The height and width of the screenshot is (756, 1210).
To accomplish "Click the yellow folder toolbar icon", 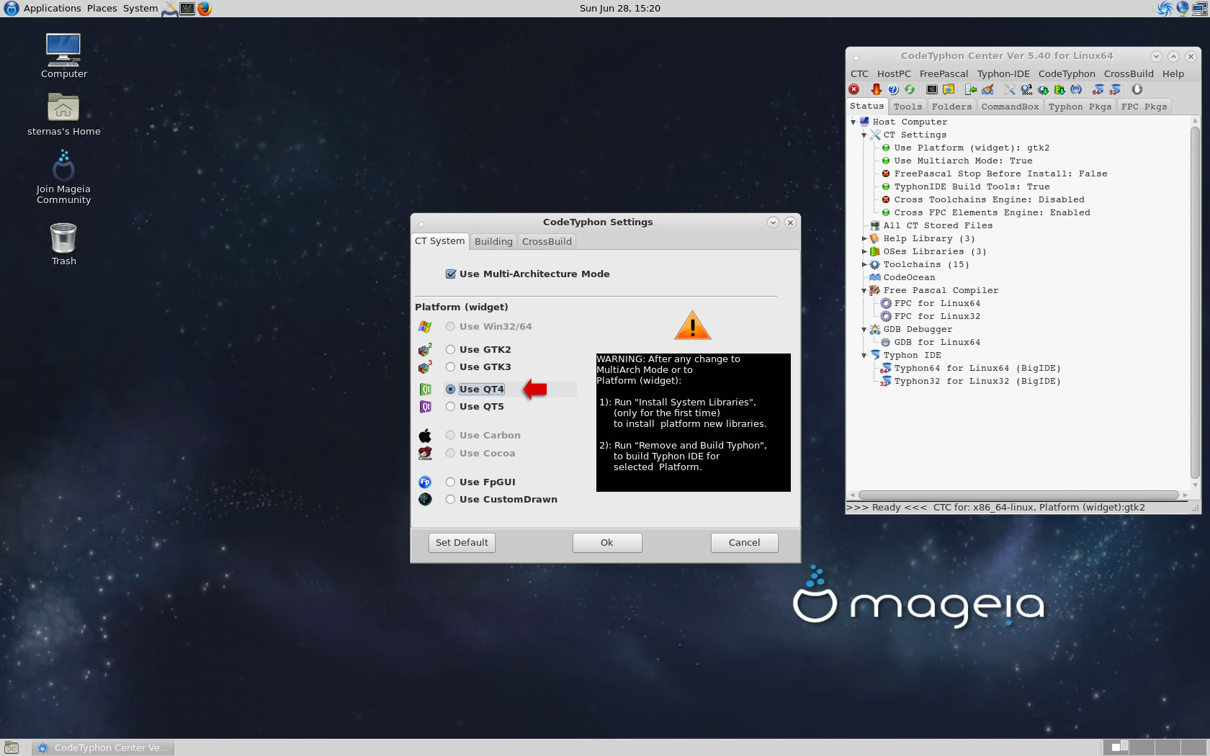I will 949,89.
